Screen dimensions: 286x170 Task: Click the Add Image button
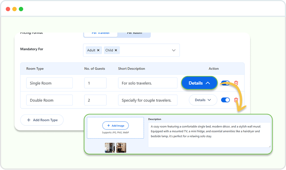click(x=115, y=126)
